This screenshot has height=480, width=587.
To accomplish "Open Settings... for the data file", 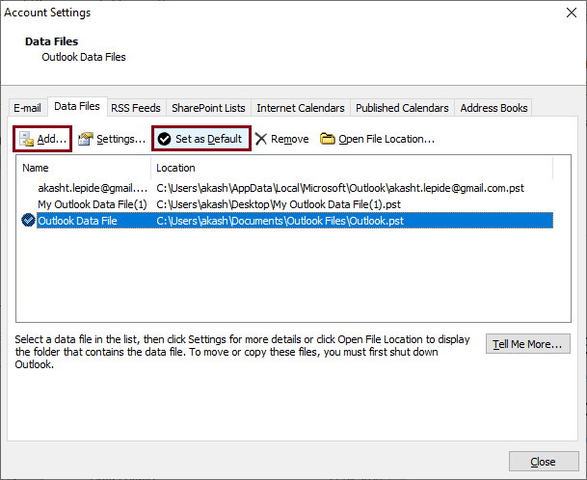I will click(120, 139).
